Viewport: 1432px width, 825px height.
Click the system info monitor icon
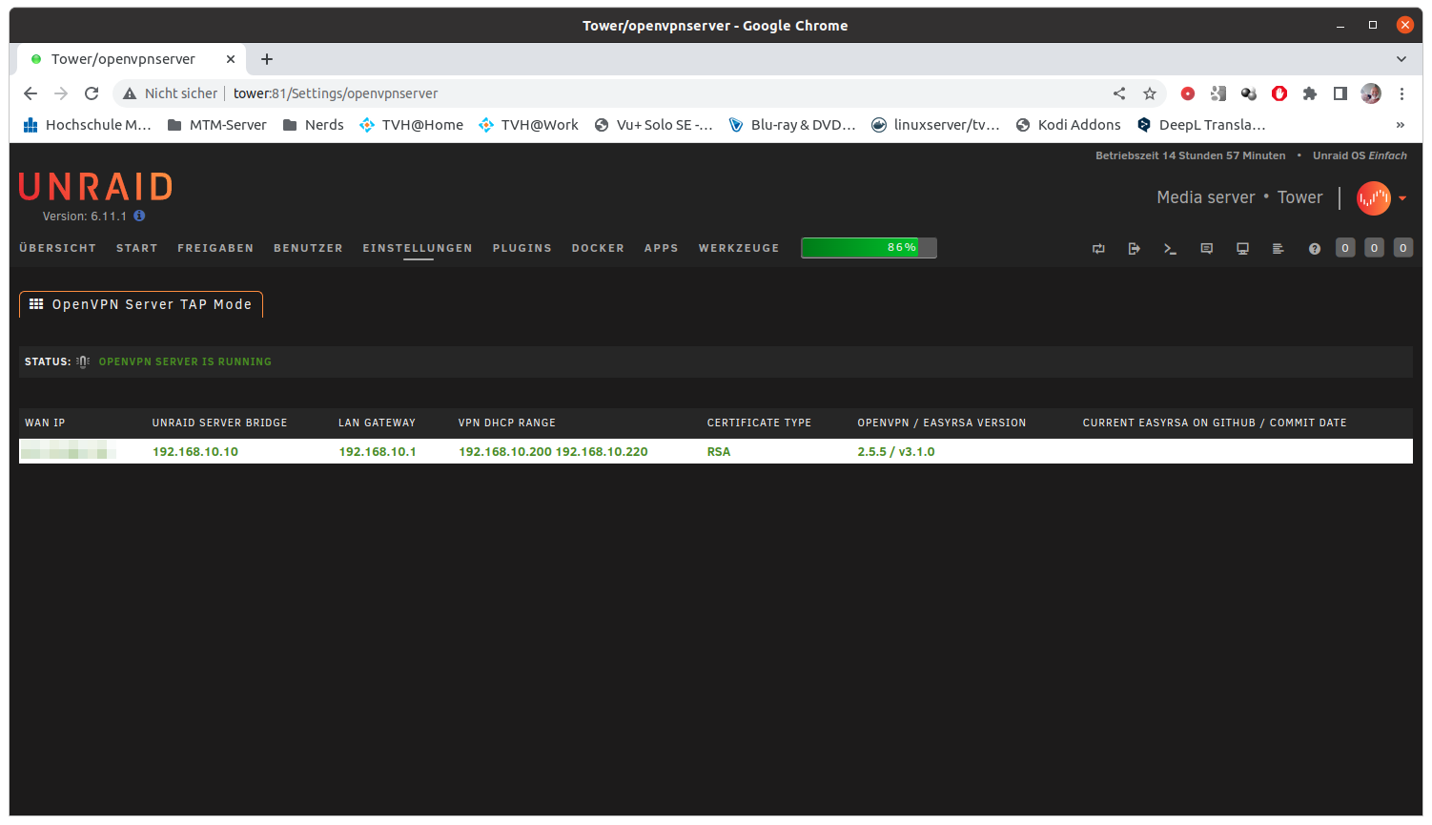coord(1242,249)
